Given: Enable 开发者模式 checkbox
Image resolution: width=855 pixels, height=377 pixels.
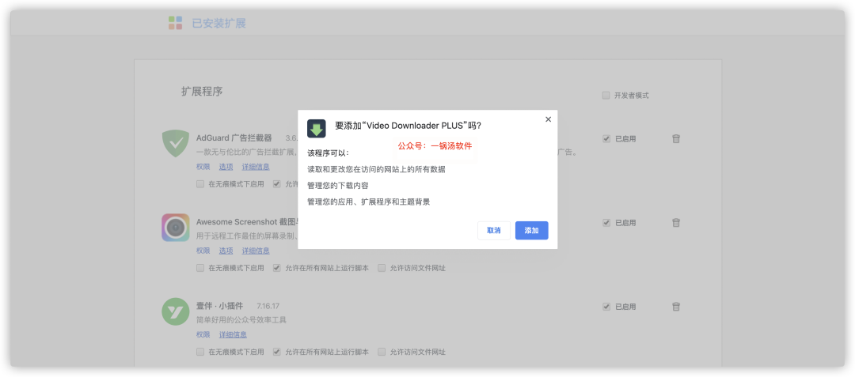Looking at the screenshot, I should (606, 95).
